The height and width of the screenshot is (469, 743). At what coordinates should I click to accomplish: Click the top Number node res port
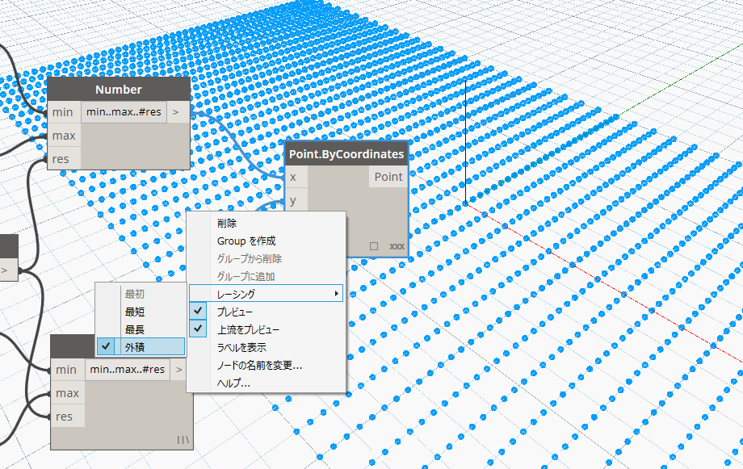click(64, 159)
